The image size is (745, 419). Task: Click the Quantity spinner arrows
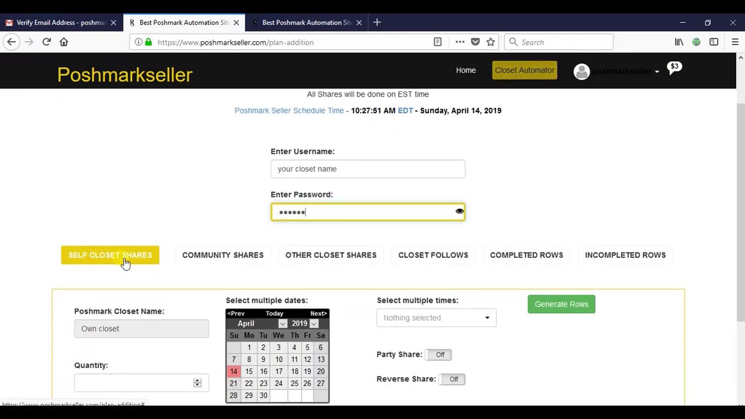(197, 382)
